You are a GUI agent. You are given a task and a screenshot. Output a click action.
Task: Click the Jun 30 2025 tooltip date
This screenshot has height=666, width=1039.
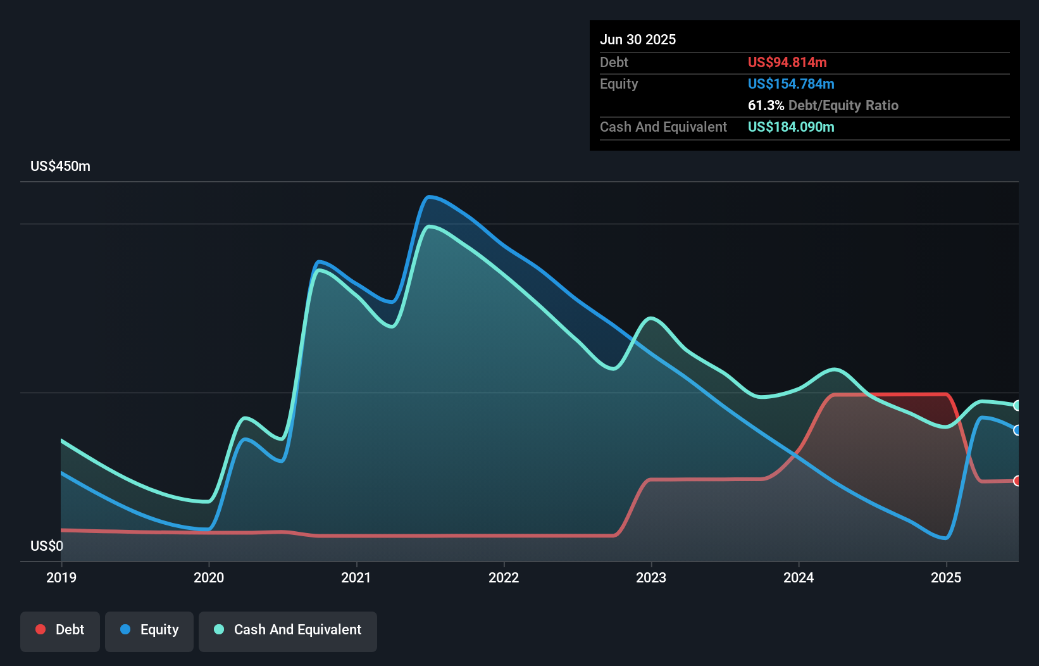pyautogui.click(x=638, y=40)
